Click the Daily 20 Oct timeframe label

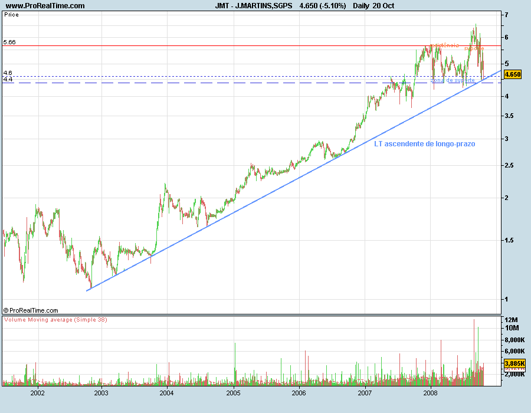tap(373, 6)
